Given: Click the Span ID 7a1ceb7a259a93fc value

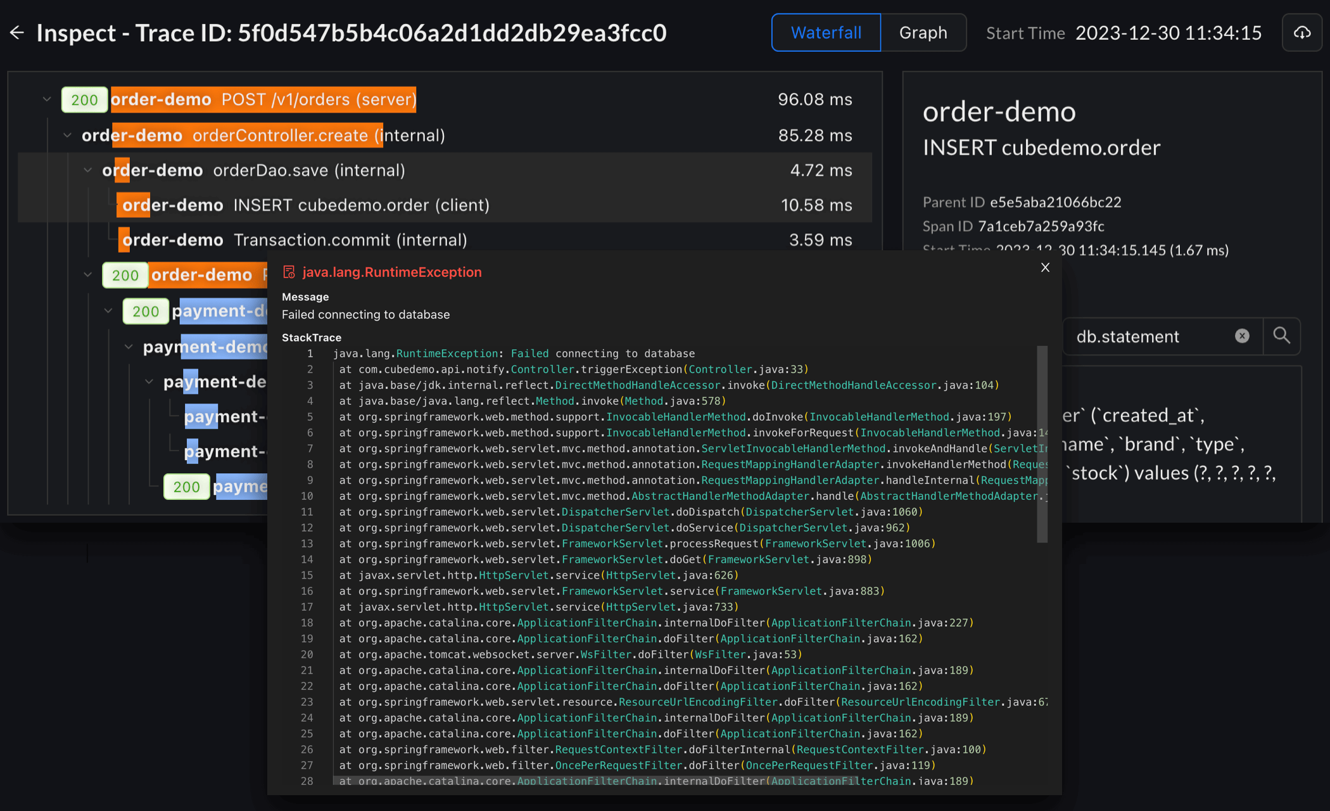Looking at the screenshot, I should click(1041, 226).
